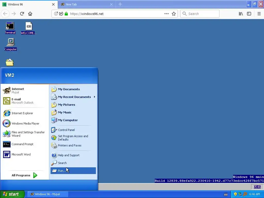Select Run... in Start menu
The image size is (264, 198).
tap(73, 171)
